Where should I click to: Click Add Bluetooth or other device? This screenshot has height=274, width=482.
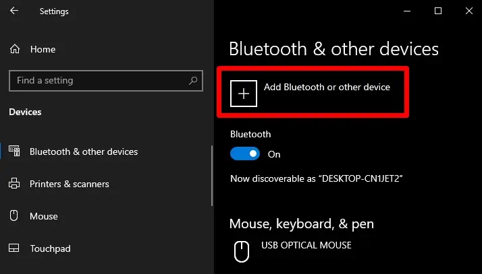pos(327,88)
